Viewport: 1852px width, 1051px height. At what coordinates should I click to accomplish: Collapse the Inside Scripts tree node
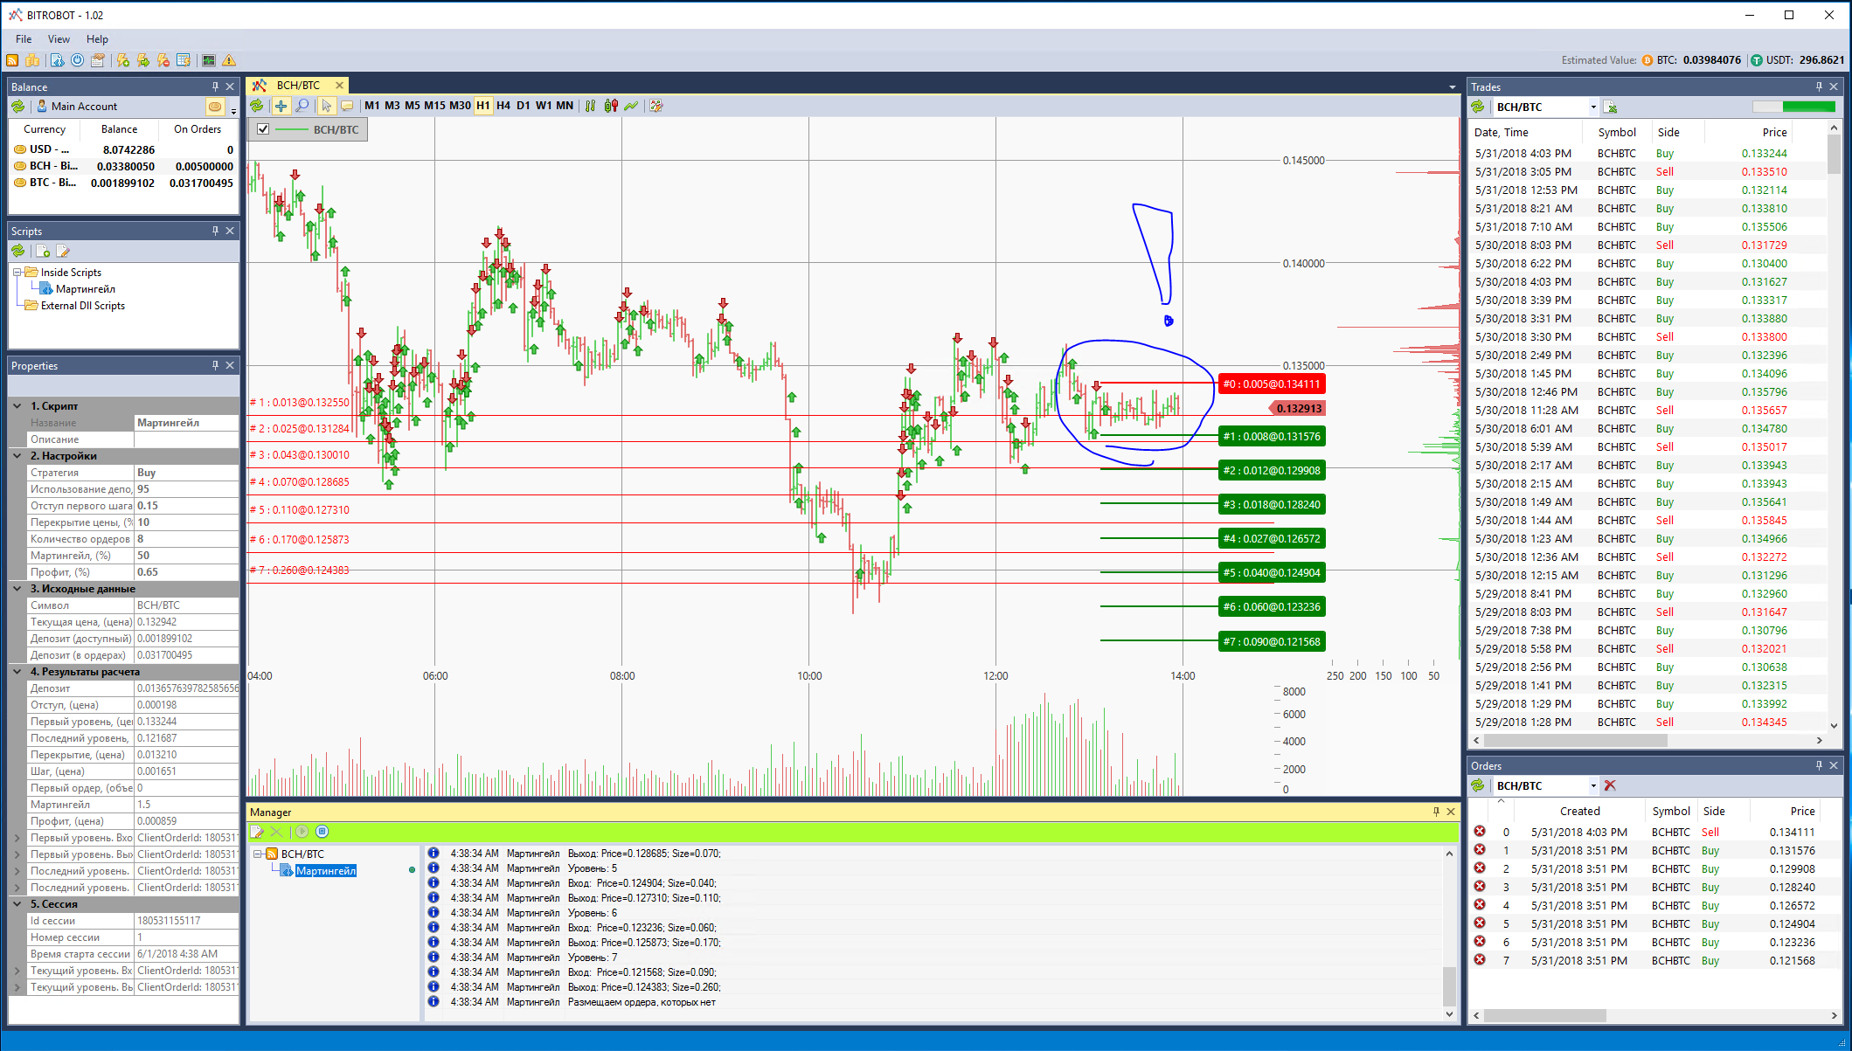(x=17, y=273)
